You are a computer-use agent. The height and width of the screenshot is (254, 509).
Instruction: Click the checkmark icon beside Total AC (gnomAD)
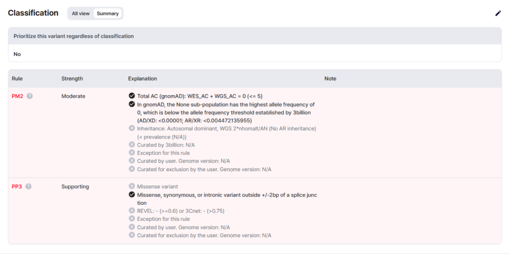tap(132, 96)
